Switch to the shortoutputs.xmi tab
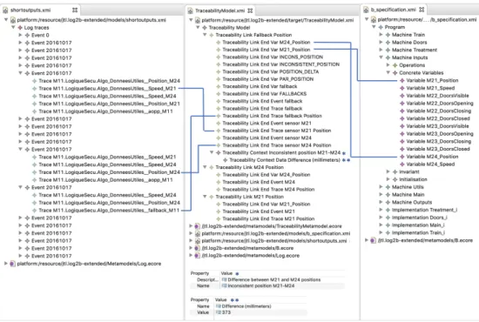Screen dimensions: 479x322 [x=30, y=10]
